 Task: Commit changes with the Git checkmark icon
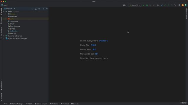tap(165, 5)
